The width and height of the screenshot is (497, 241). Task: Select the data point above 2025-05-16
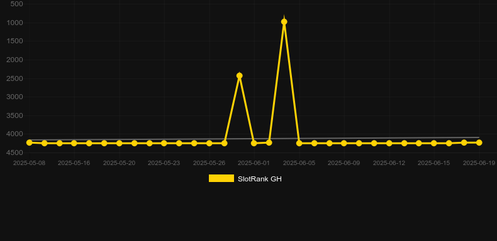click(74, 143)
